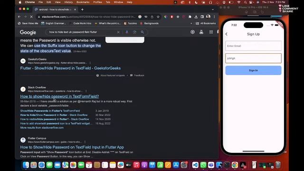Click the Chrome address bar URL
The height and width of the screenshot is (171, 304).
pos(88,17)
